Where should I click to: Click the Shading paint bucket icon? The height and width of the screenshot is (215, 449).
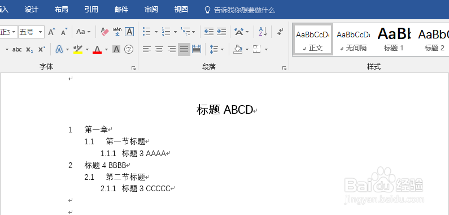coord(238,49)
